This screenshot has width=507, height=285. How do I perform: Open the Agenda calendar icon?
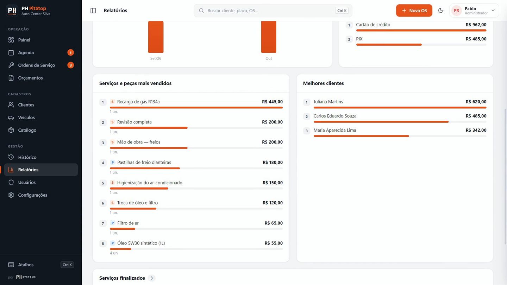tap(11, 52)
